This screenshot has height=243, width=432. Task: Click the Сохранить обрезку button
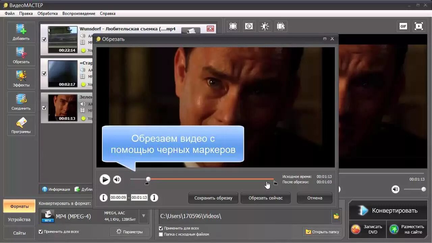(x=213, y=198)
